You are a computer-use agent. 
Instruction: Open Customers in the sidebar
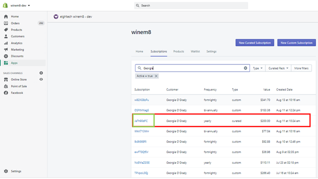(x=18, y=36)
